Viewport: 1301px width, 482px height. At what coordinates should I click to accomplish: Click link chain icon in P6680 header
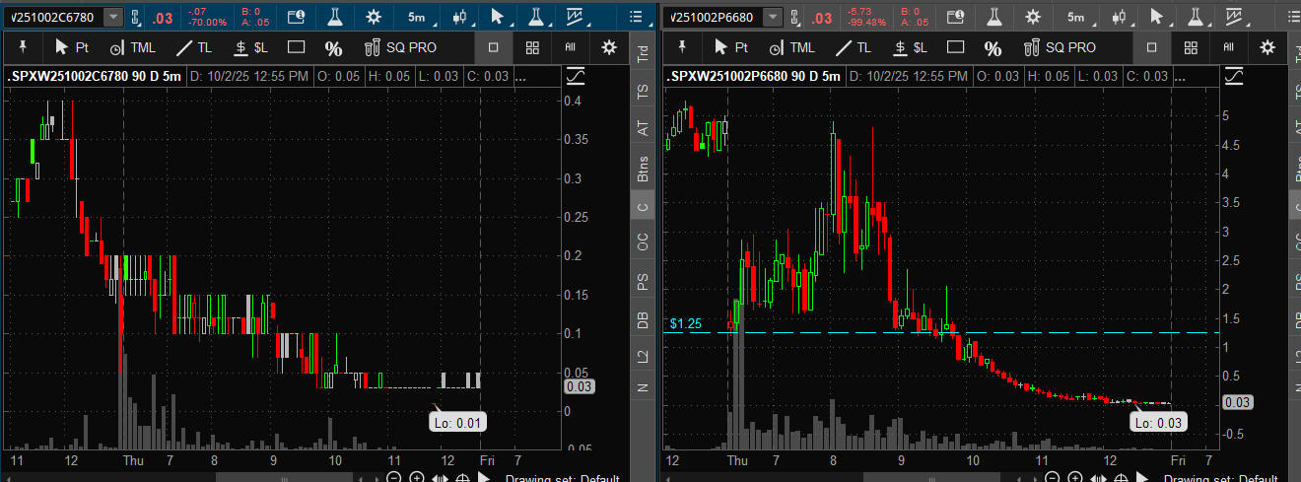tap(797, 17)
